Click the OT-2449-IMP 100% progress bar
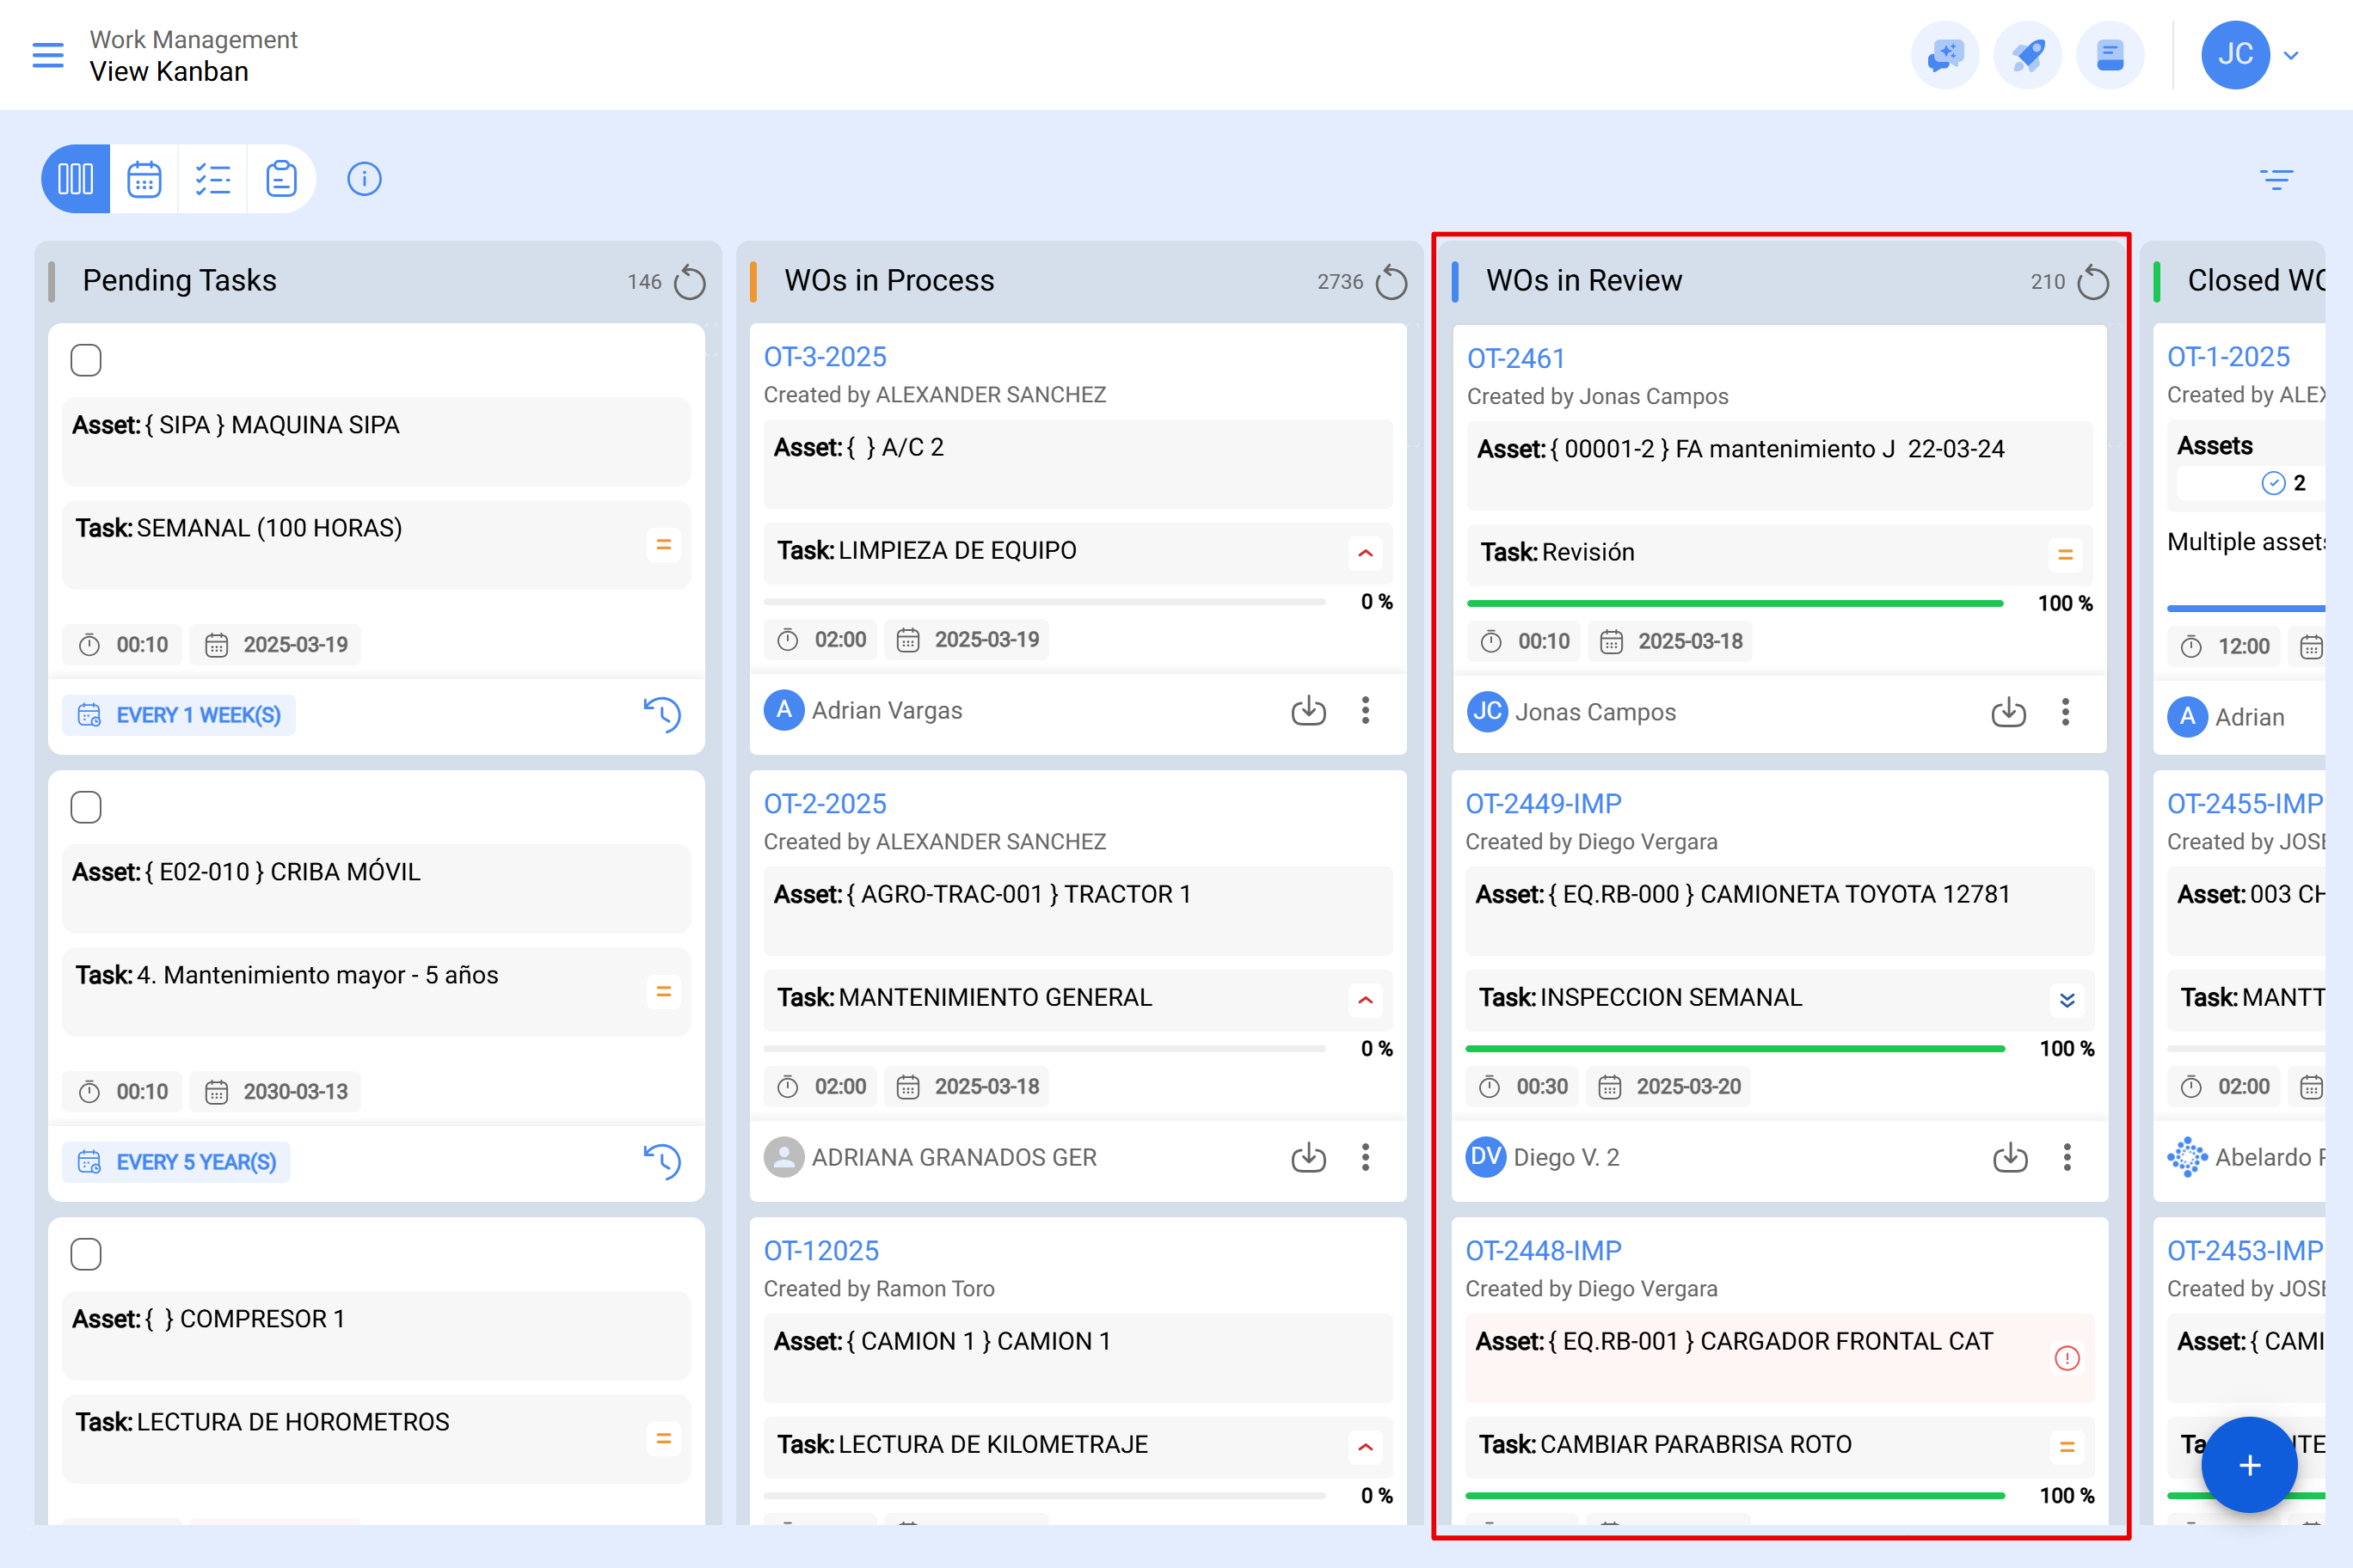 tap(1736, 1049)
